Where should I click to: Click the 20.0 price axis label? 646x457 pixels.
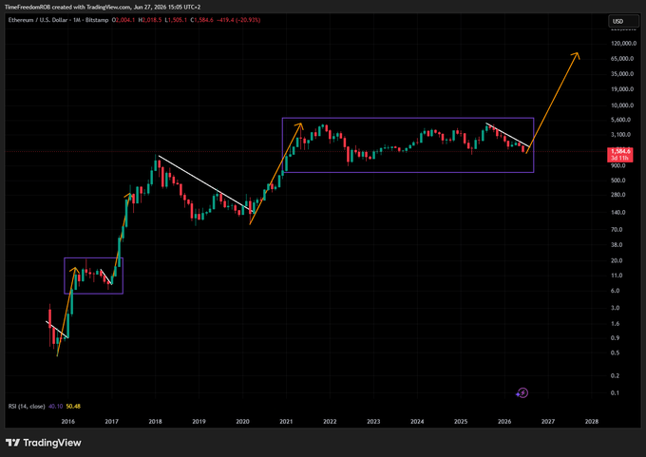point(617,261)
